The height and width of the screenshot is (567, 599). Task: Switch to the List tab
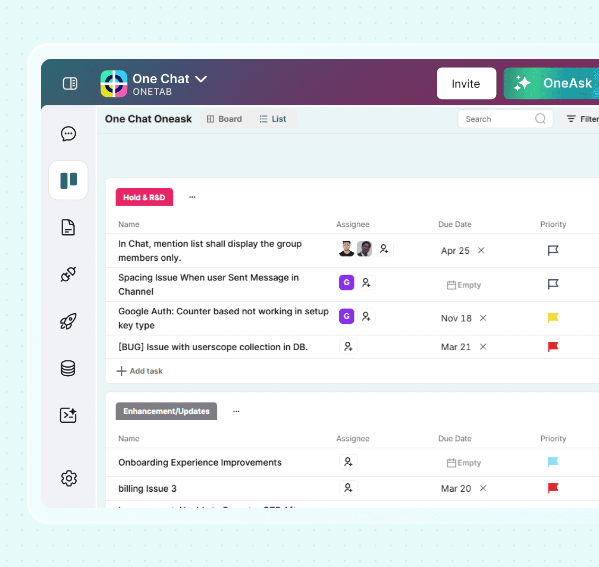[273, 119]
